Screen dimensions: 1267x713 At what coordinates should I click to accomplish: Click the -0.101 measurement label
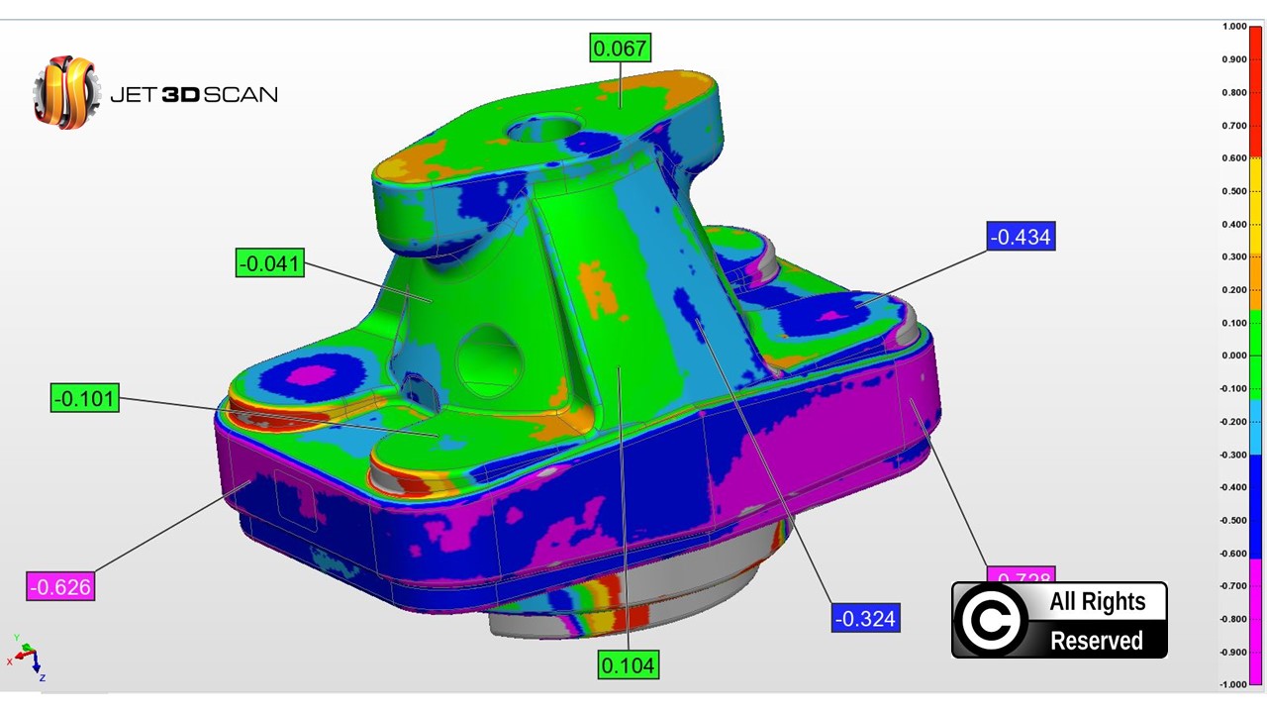point(85,398)
